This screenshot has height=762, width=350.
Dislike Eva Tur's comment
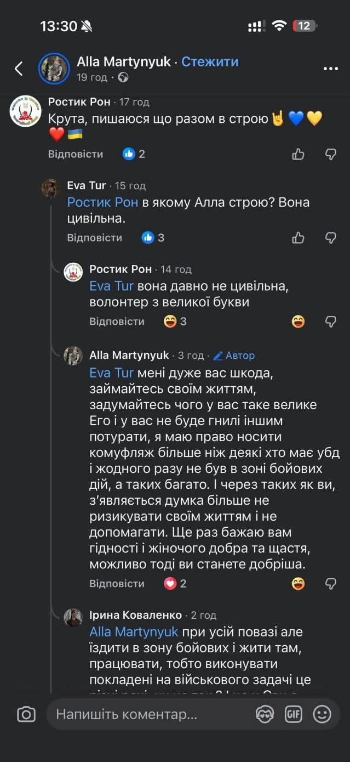pyautogui.click(x=330, y=238)
